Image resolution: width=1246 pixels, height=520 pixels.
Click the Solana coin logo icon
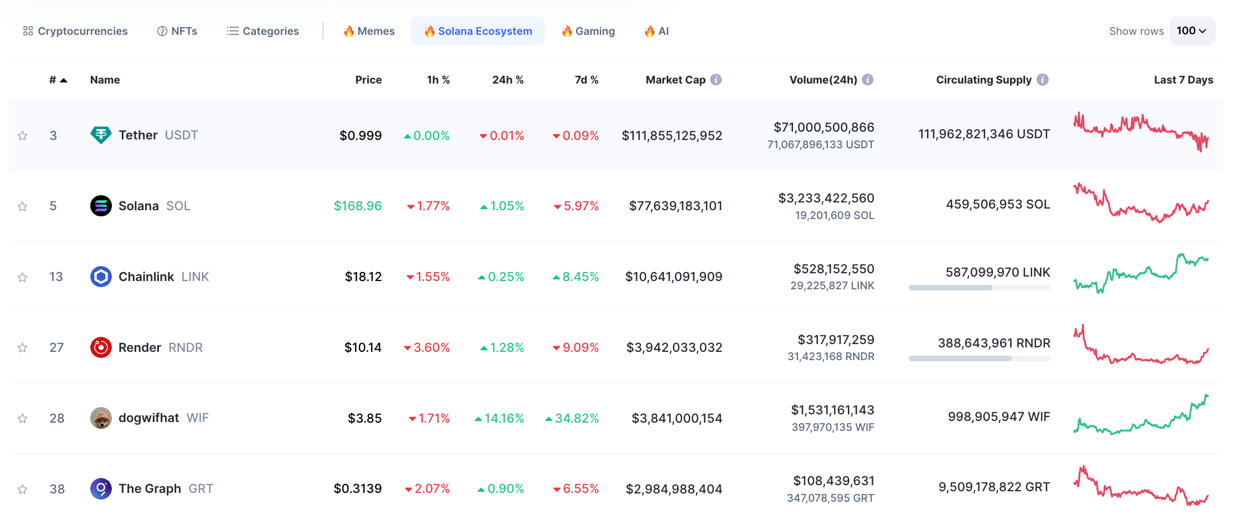click(101, 206)
